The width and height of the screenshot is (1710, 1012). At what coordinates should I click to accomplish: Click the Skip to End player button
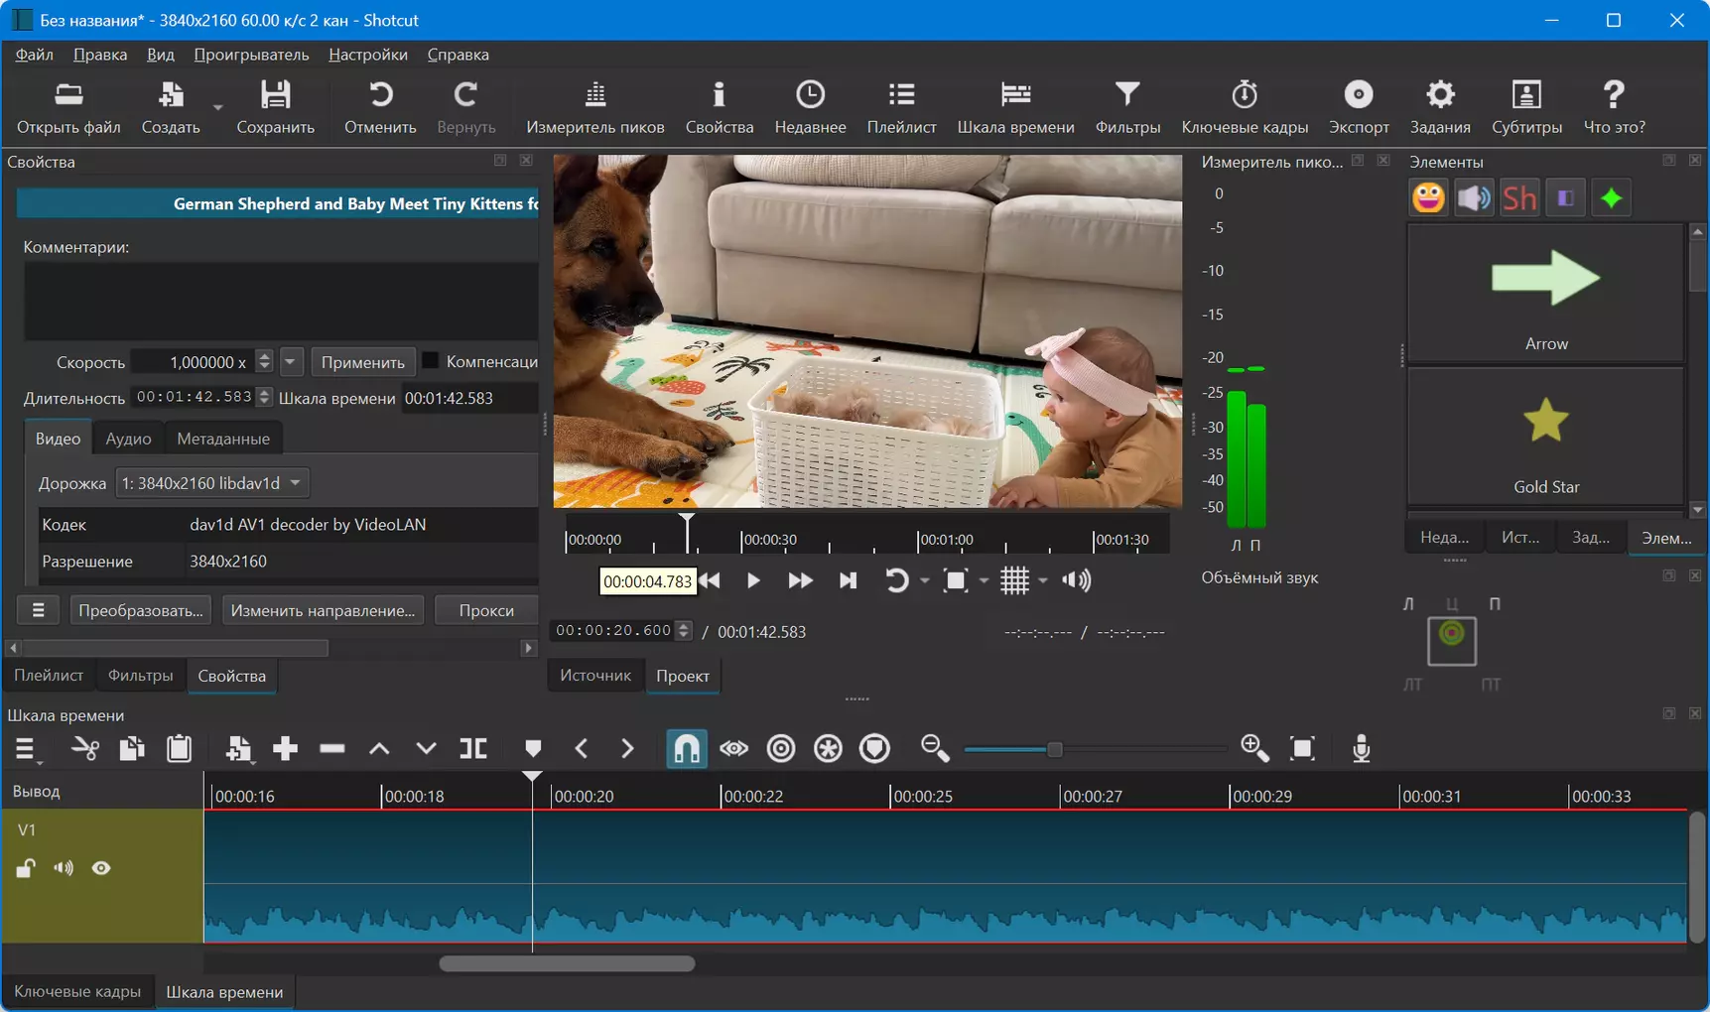click(x=848, y=580)
